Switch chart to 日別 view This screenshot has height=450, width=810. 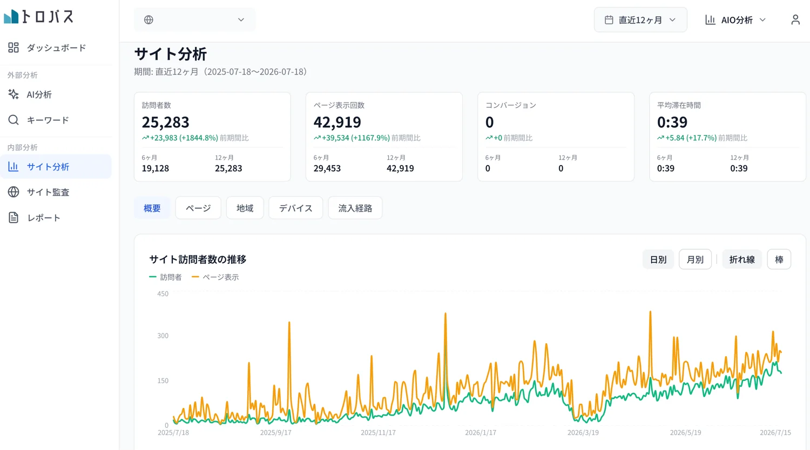tap(658, 260)
